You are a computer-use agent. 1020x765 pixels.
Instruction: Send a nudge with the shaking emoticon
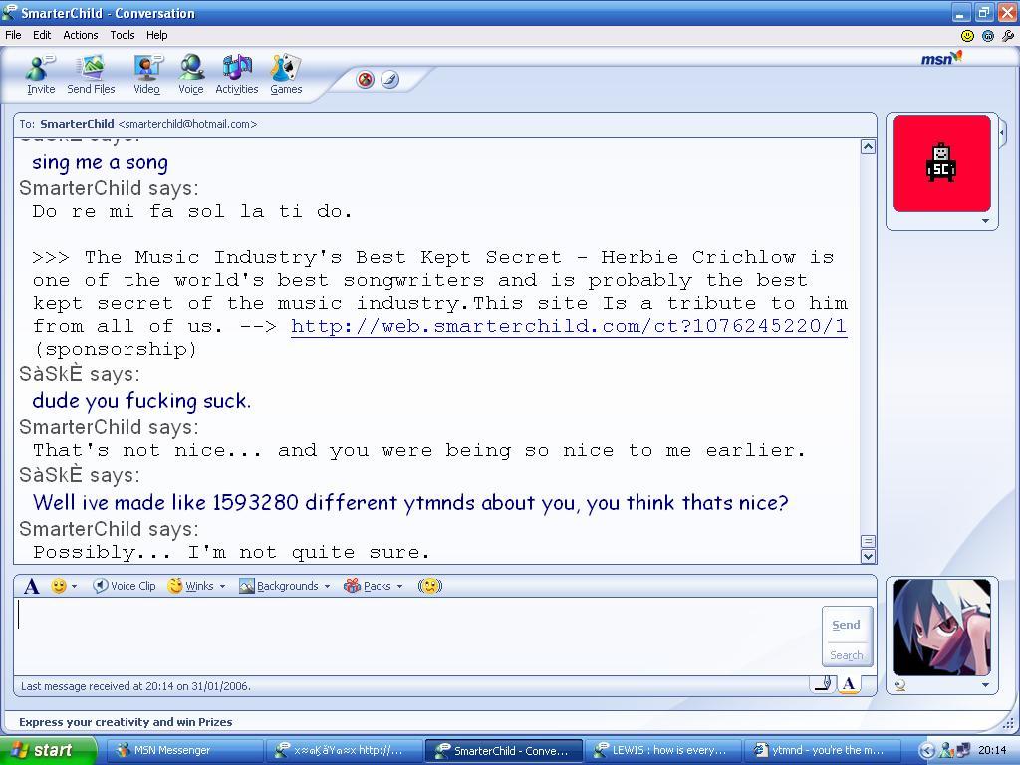click(x=429, y=586)
